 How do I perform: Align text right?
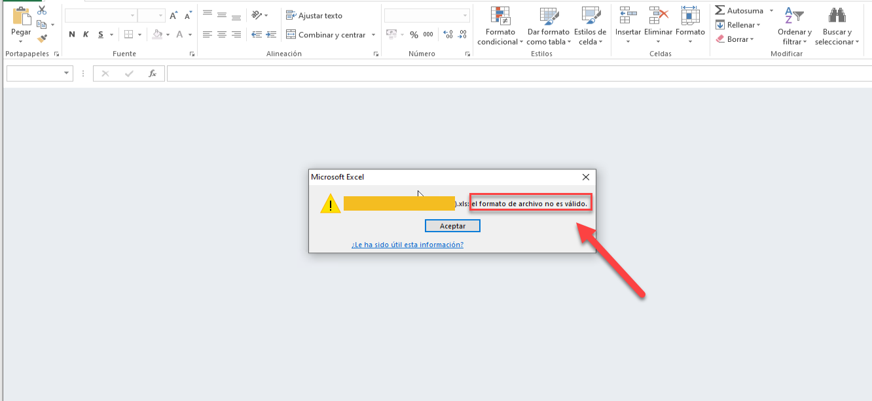pos(236,35)
